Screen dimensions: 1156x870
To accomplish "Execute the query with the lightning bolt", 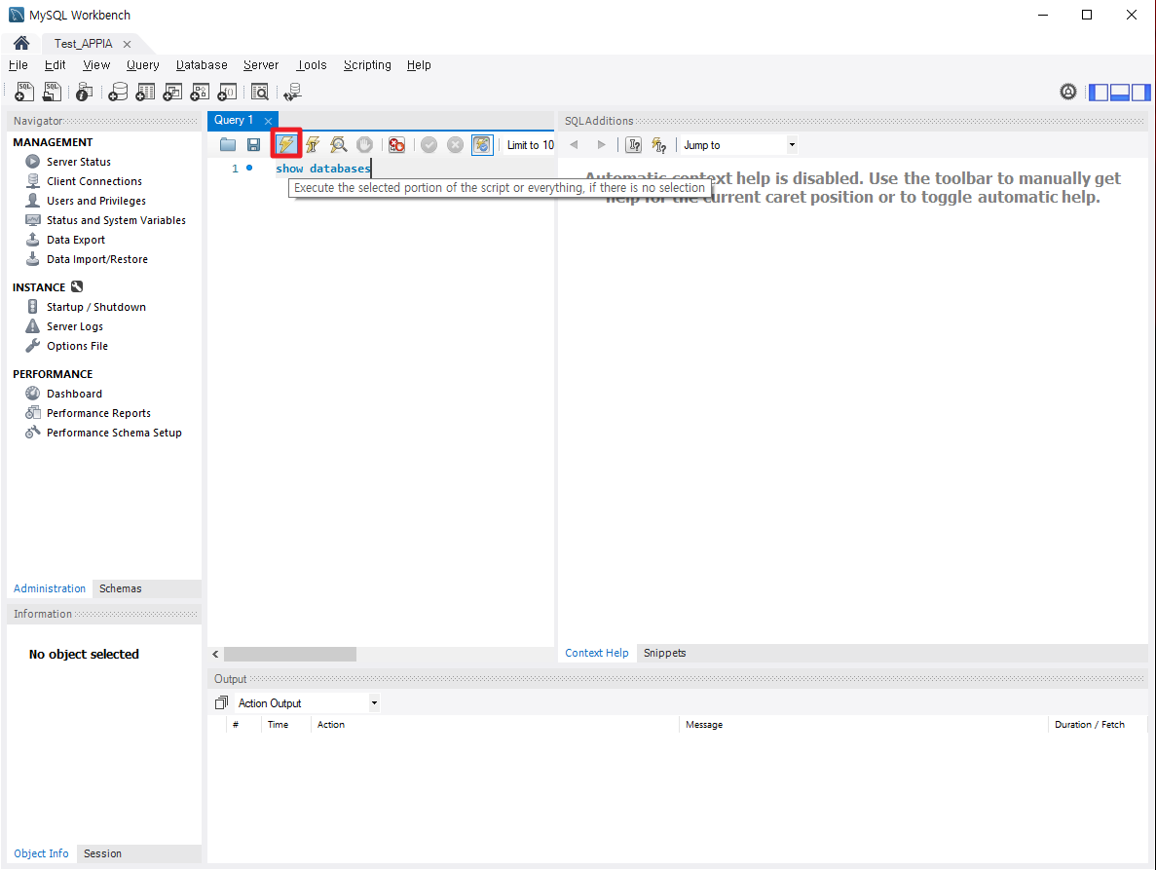I will pos(286,144).
